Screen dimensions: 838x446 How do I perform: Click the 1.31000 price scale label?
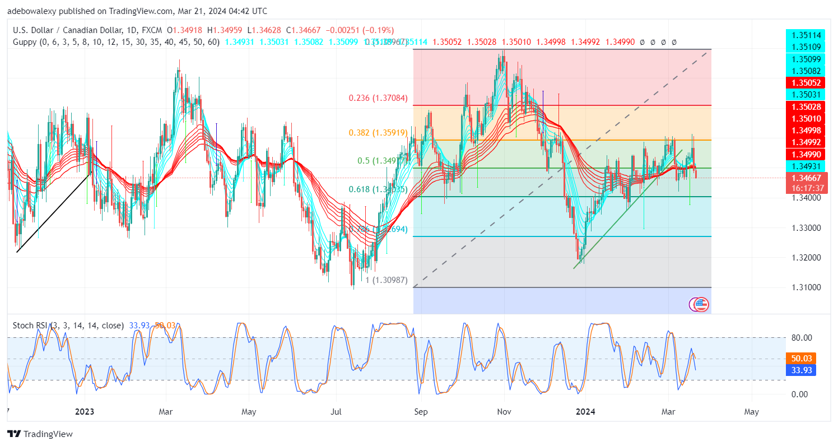(806, 287)
